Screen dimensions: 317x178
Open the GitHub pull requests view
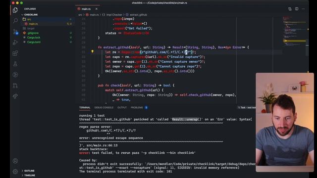point(15,86)
